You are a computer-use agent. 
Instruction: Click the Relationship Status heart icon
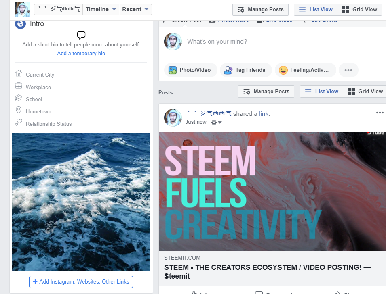click(19, 122)
